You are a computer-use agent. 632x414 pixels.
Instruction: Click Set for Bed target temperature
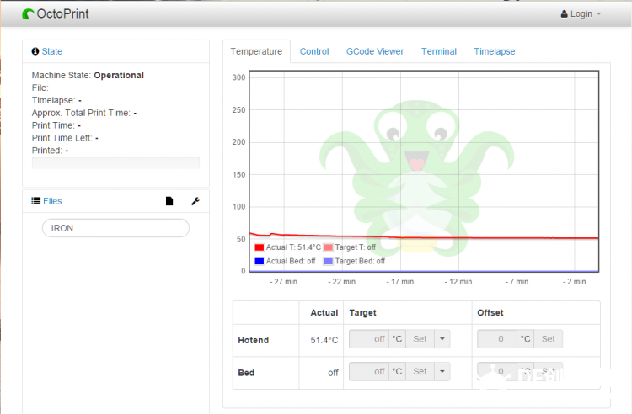click(420, 371)
